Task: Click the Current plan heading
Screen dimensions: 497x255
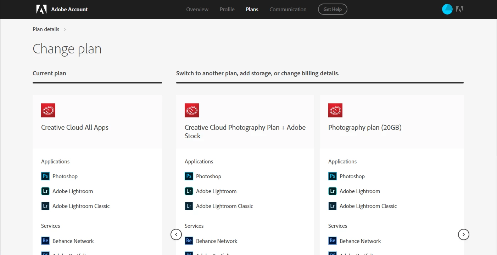Action: tap(49, 73)
